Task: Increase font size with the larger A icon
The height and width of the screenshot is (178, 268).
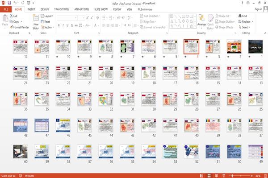Action: (88, 18)
